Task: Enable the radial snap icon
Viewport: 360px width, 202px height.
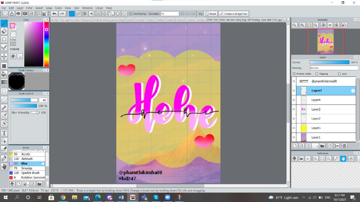Action: coord(98,14)
